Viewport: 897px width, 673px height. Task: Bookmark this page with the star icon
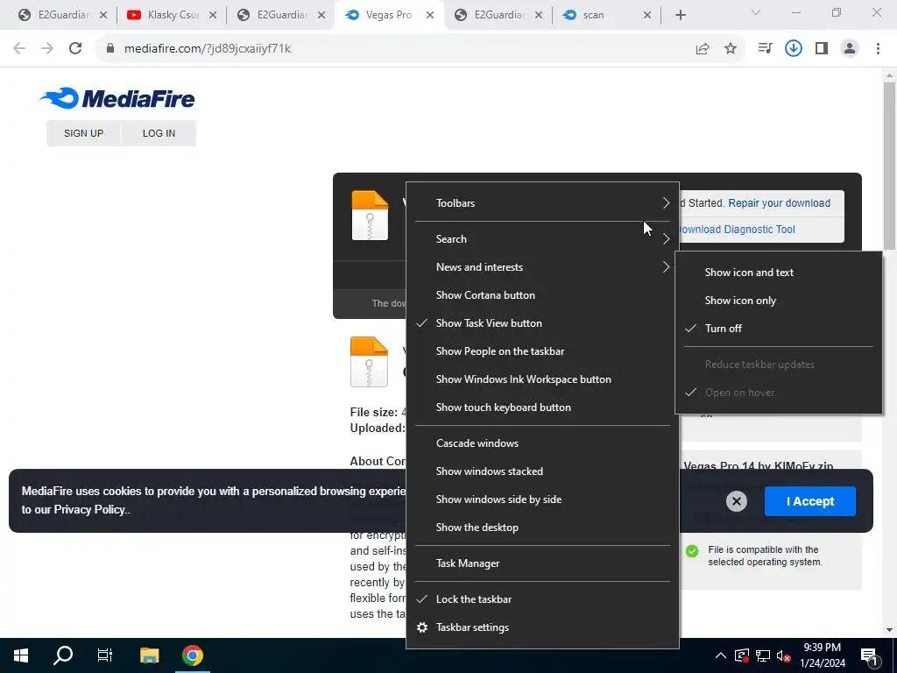pos(731,49)
